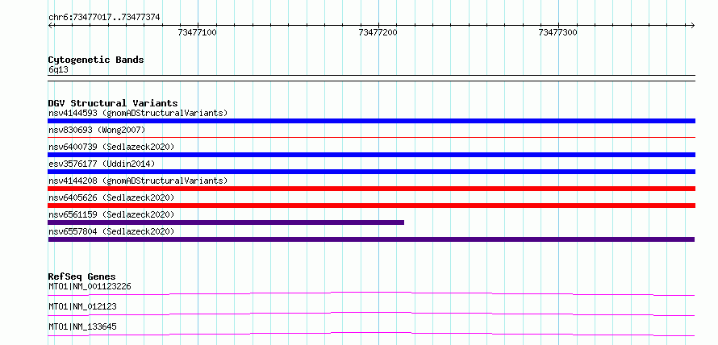
Task: Click the blue bar under nsv6400739
Action: click(x=371, y=155)
